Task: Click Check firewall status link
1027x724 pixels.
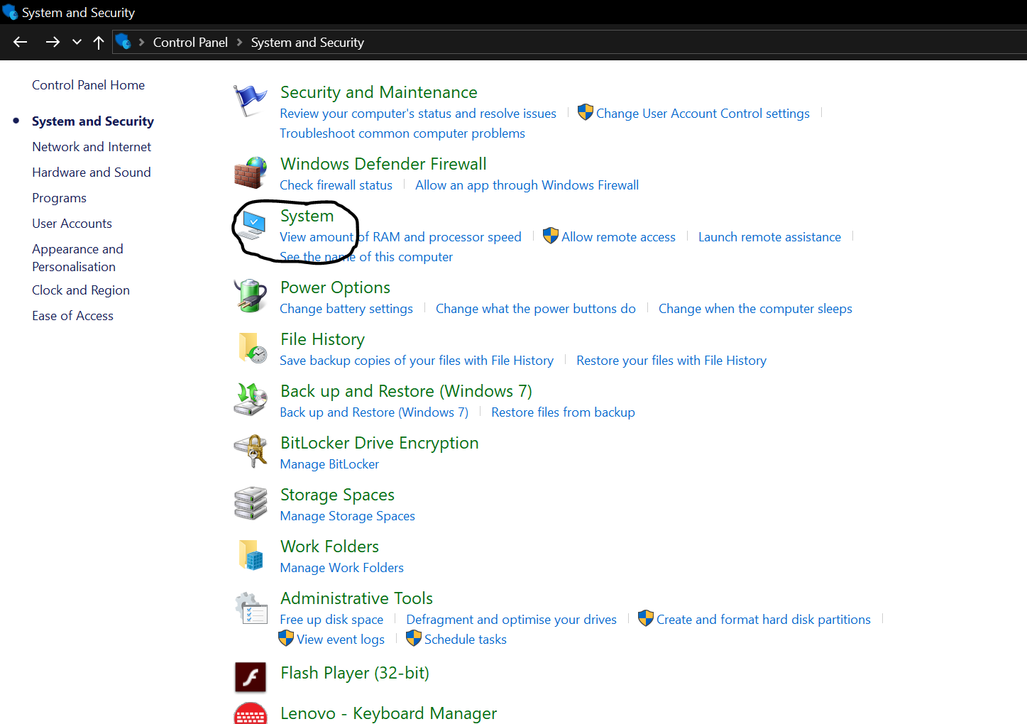Action: click(x=336, y=185)
